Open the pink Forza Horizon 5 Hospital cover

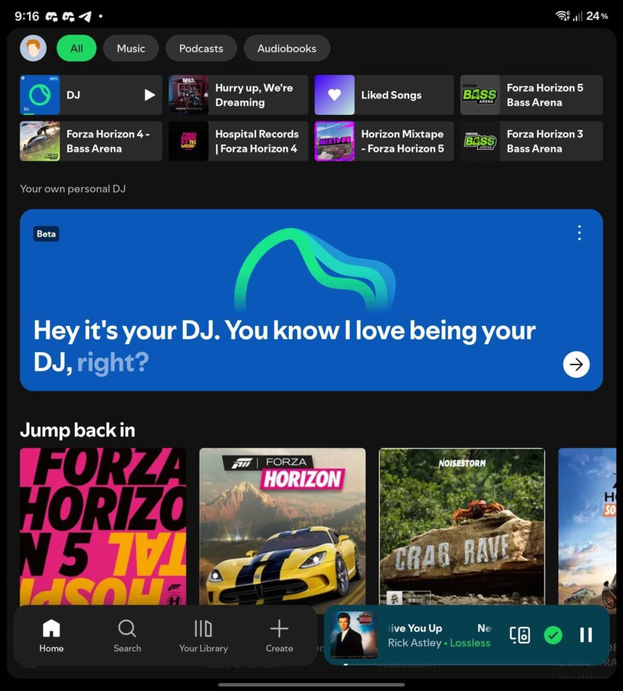(103, 526)
